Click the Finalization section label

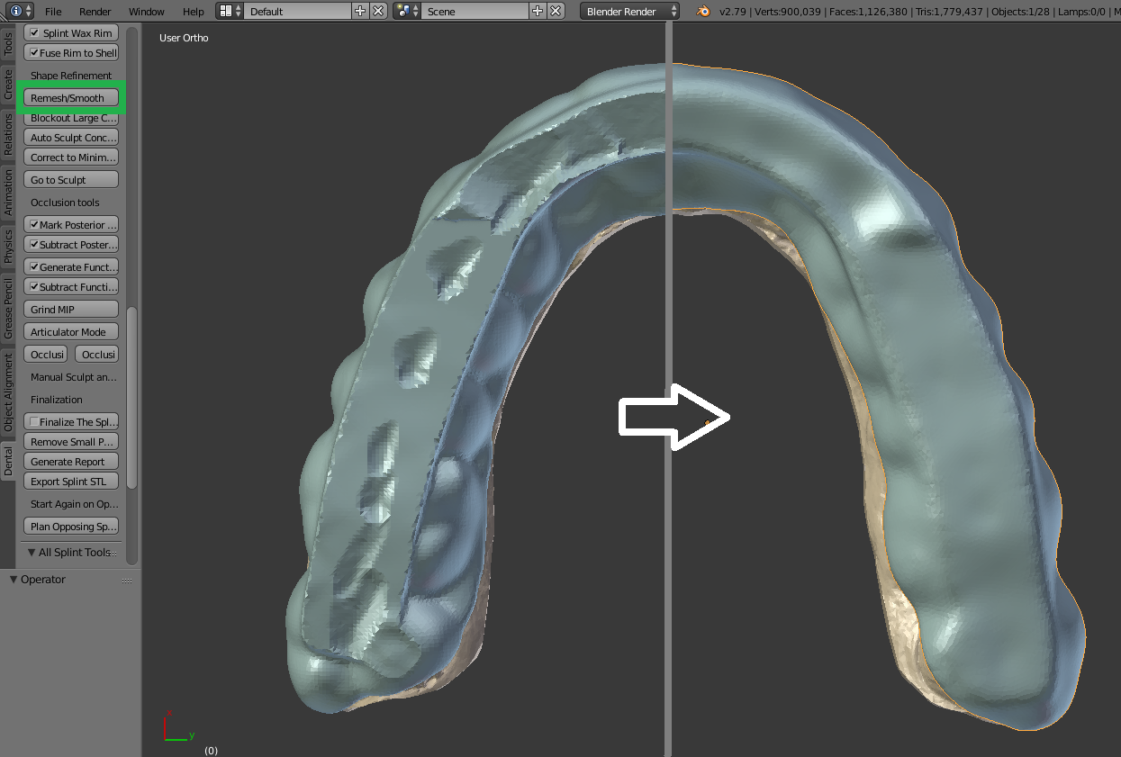[56, 400]
